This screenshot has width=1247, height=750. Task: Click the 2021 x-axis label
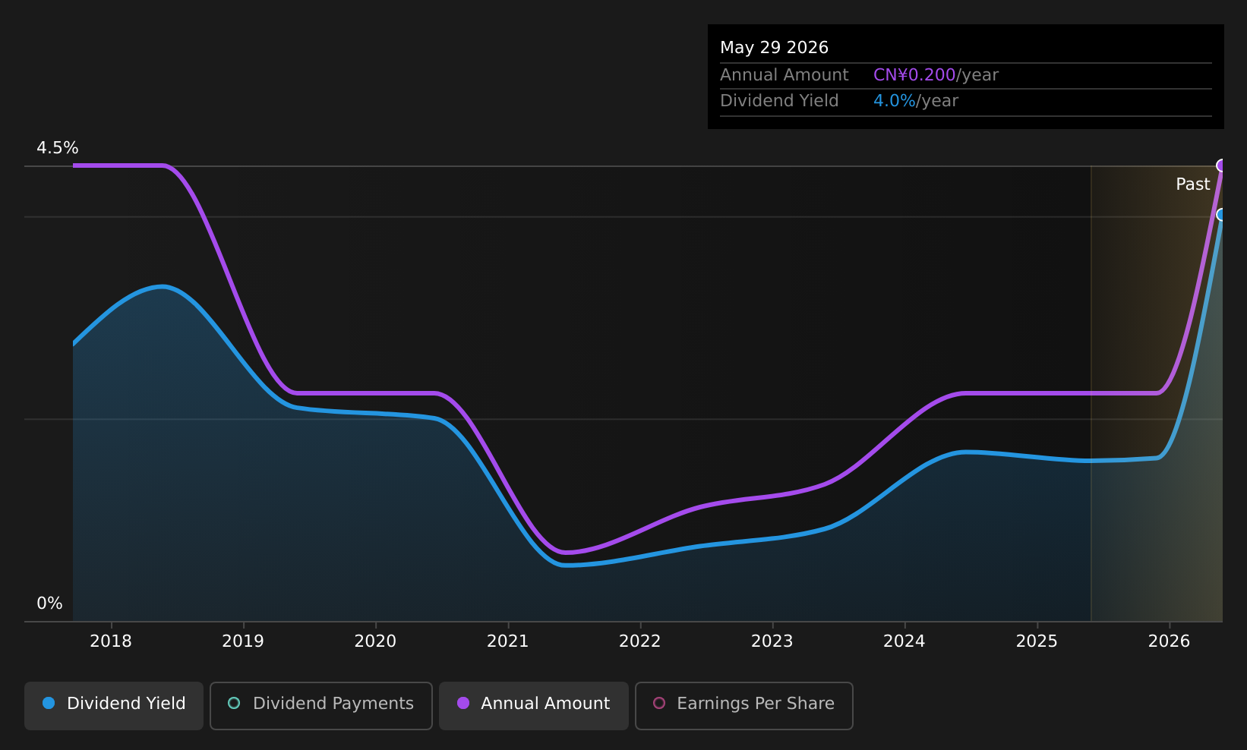[507, 641]
